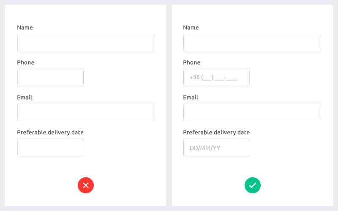The height and width of the screenshot is (211, 338).
Task: Focus the Name field in green-check form
Action: tap(252, 43)
